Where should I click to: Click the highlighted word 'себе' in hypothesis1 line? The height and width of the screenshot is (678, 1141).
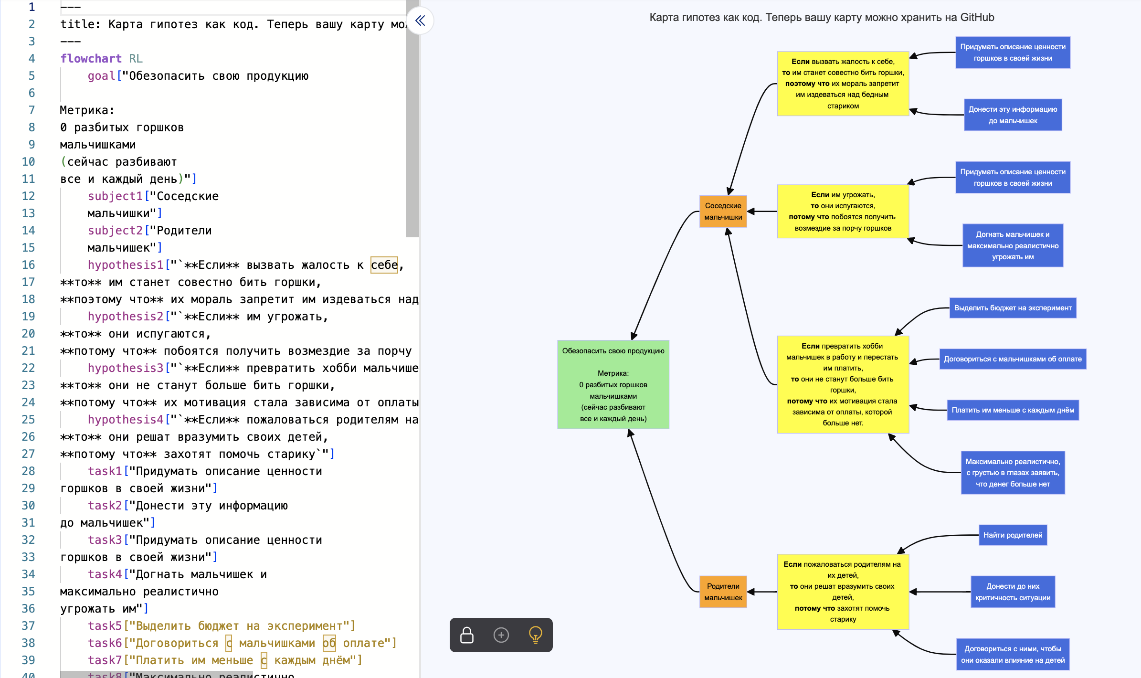384,265
